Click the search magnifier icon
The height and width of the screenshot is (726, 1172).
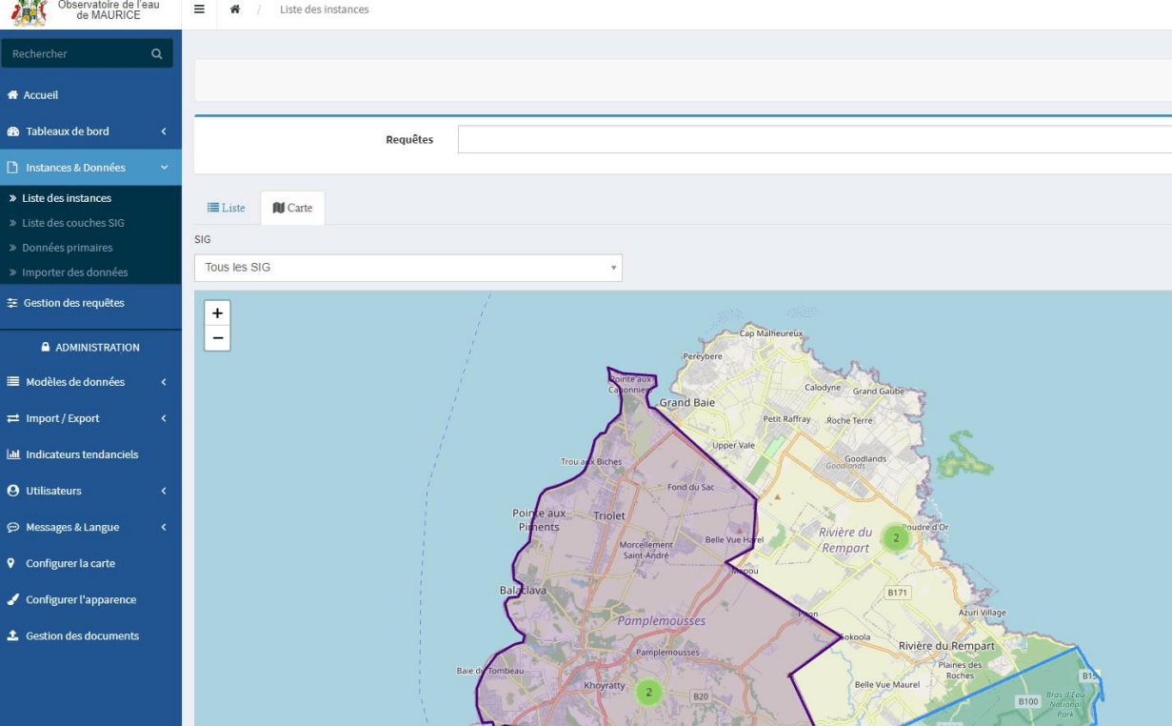(156, 54)
